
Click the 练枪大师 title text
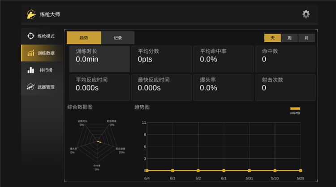coord(50,14)
